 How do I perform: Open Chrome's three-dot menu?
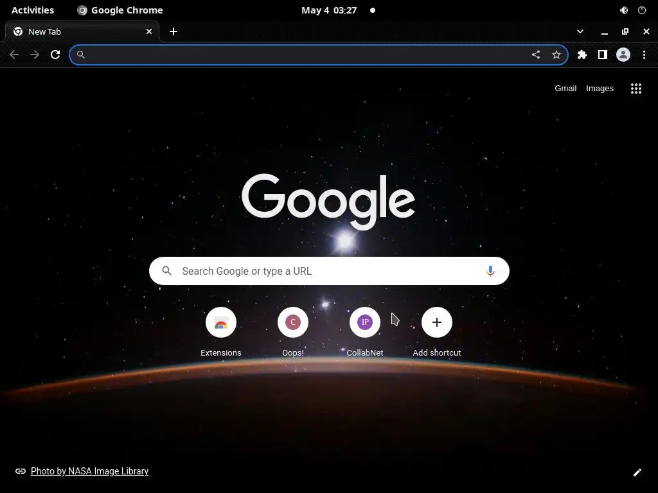click(644, 55)
